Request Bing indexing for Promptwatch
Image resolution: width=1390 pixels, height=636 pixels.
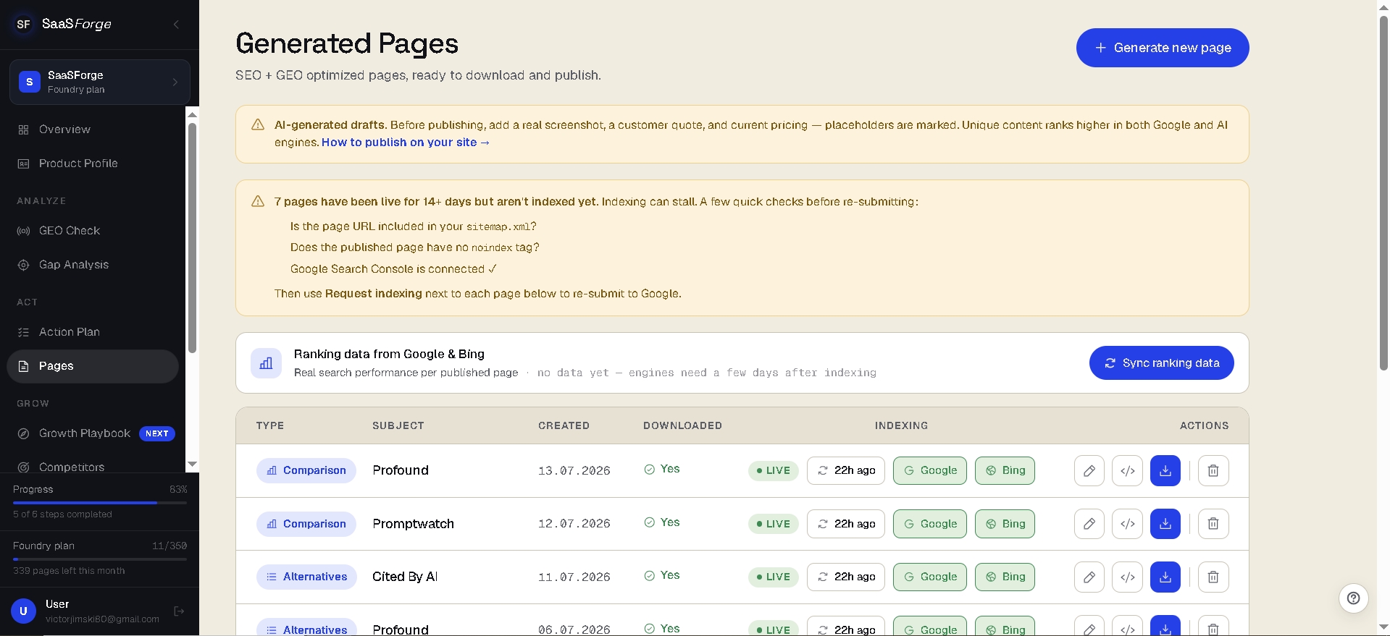[x=1005, y=524]
